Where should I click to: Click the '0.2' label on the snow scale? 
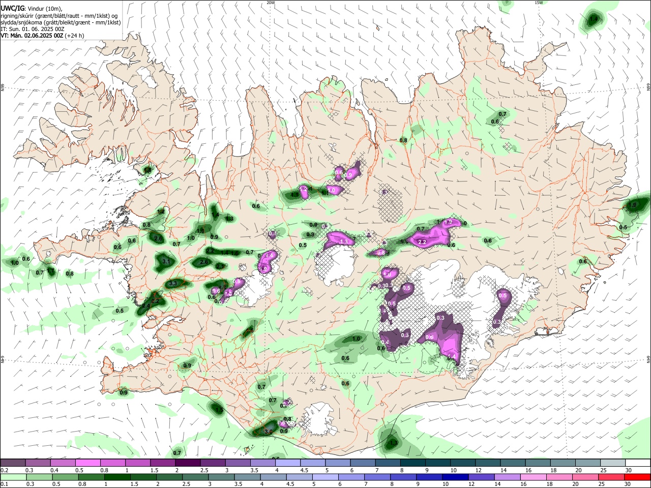4,470
